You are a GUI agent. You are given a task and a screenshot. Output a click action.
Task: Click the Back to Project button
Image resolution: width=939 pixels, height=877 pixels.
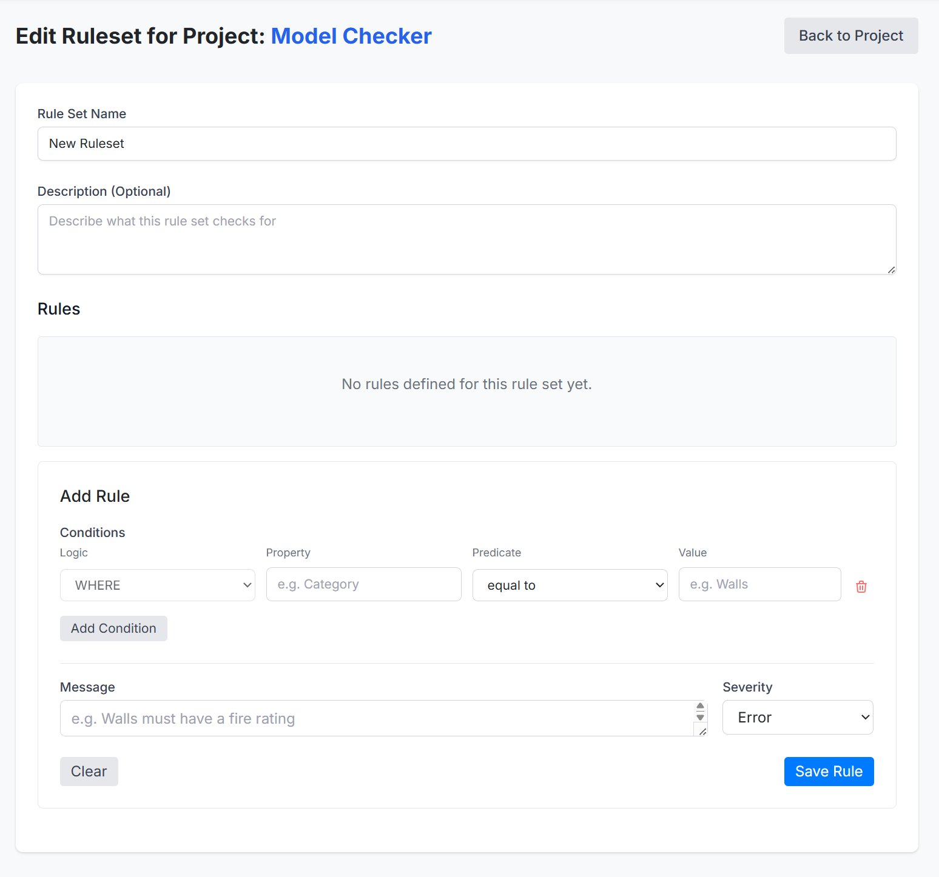[850, 35]
